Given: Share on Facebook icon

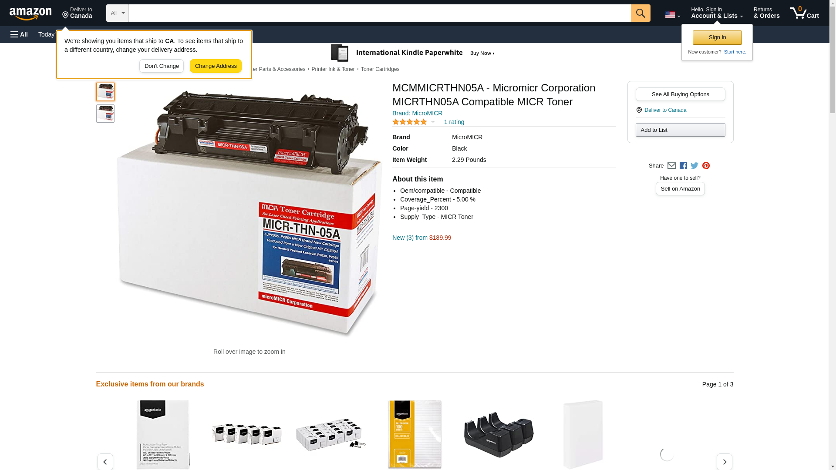Looking at the screenshot, I should point(683,166).
